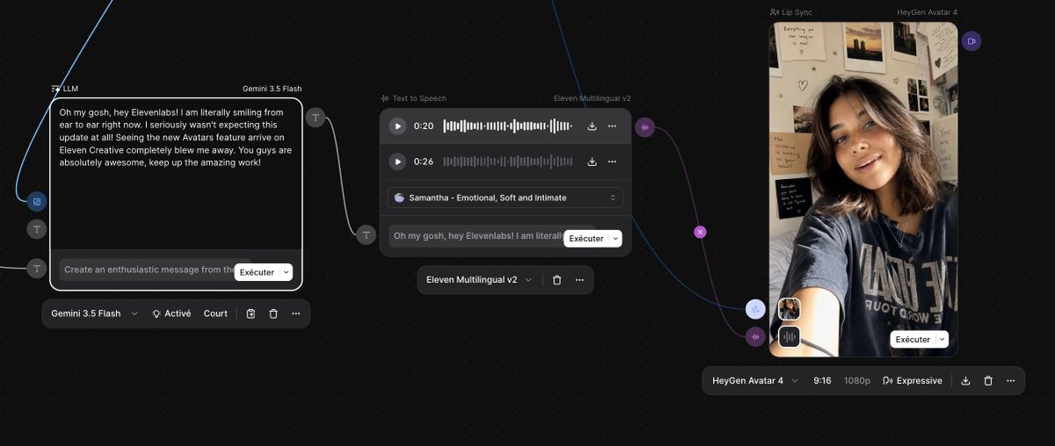Open the Eleven Multilingual v2 model dropdown
Screen dimensions: 1055x446
coord(479,280)
